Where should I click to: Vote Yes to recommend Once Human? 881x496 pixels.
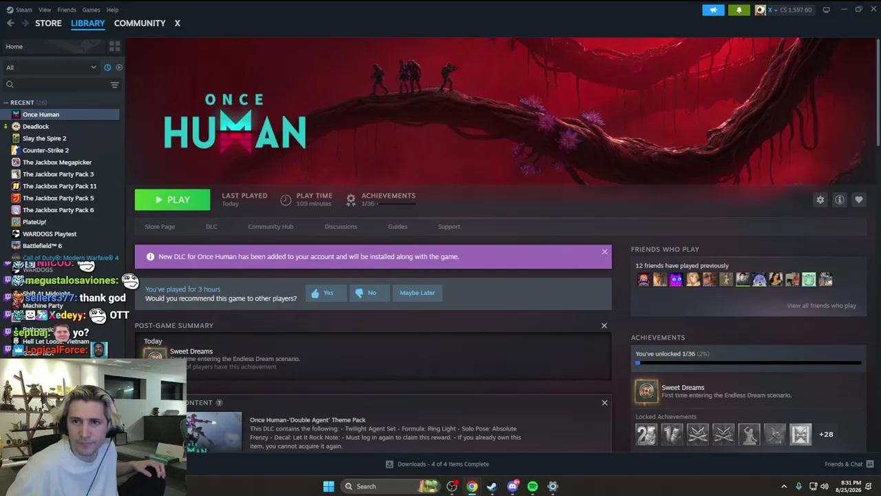tap(326, 293)
